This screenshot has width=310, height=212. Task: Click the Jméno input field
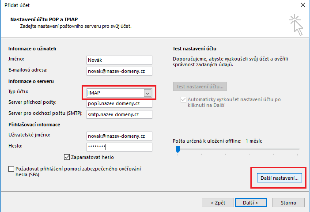tap(119, 60)
